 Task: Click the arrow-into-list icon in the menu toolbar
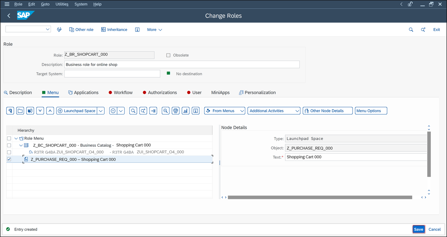[153, 111]
